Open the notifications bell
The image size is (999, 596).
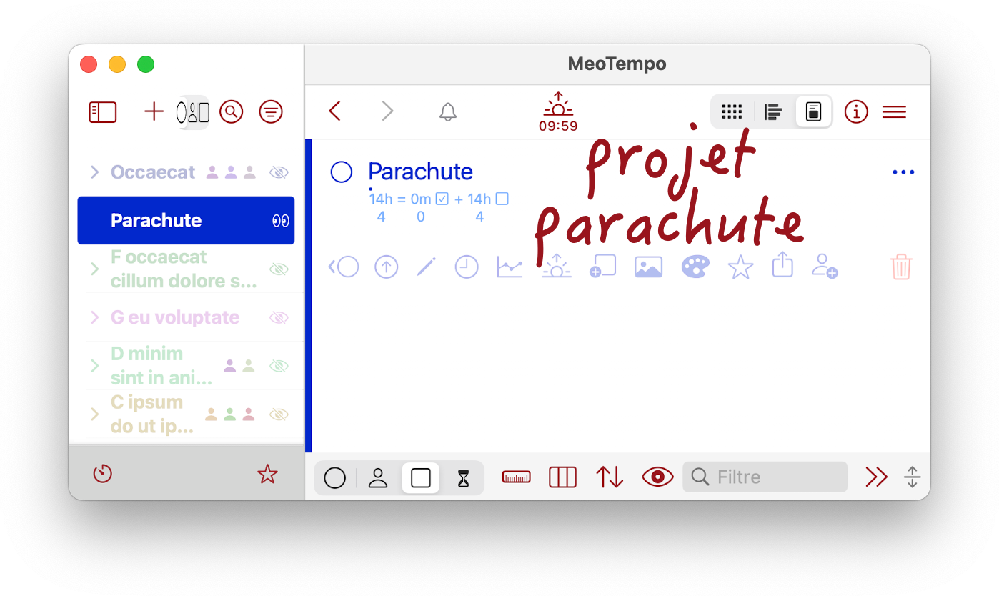448,112
